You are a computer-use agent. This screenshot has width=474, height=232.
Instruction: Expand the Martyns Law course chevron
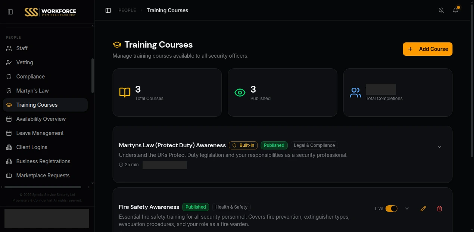click(440, 147)
